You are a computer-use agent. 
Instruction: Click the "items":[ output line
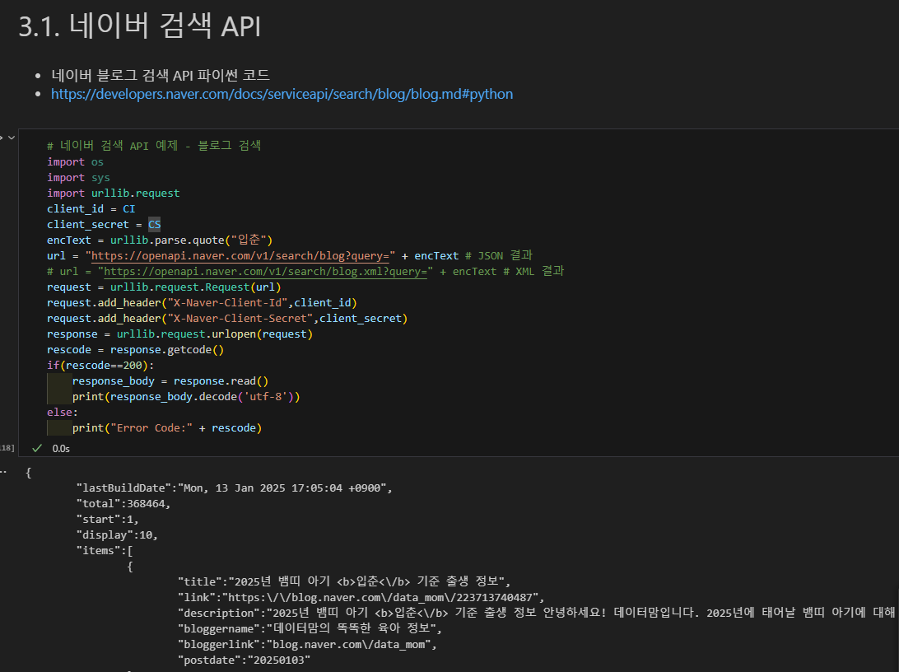tap(105, 550)
